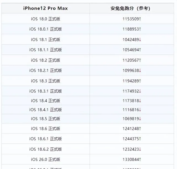Select the iOS 18.0 正式版 cell
This screenshot has height=169, width=177.
pos(46,19)
